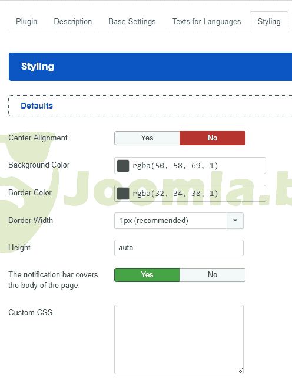Grab the Custom CSS textarea resize handle
Viewport: 292px width, 383px height.
pos(240,371)
